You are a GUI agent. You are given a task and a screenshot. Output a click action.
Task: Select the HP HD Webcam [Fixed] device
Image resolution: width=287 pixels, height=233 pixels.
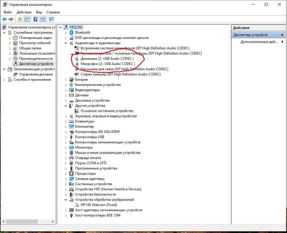pyautogui.click(x=99, y=205)
